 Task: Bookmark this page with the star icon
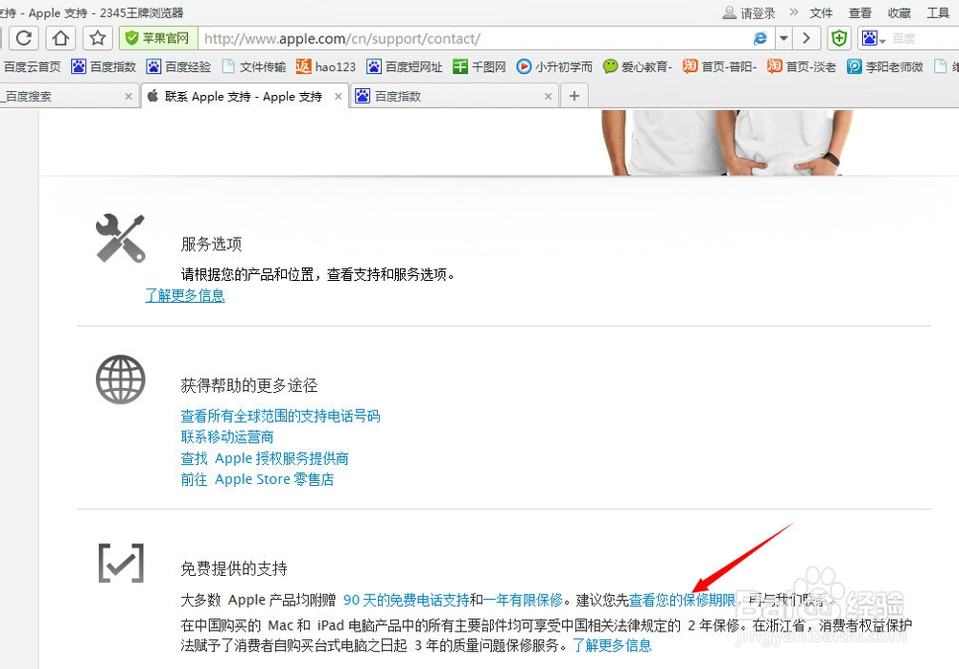tap(97, 38)
